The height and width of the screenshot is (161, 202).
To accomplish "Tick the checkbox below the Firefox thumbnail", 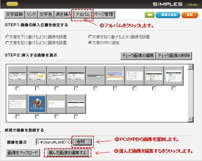I will pyautogui.click(x=37, y=117).
